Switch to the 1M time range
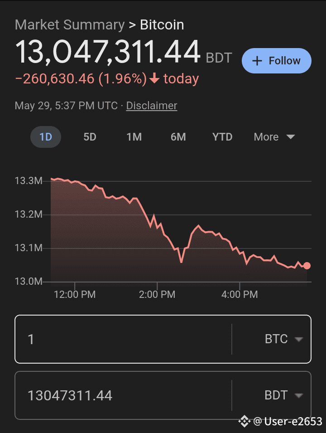This screenshot has height=433, width=326. point(134,137)
